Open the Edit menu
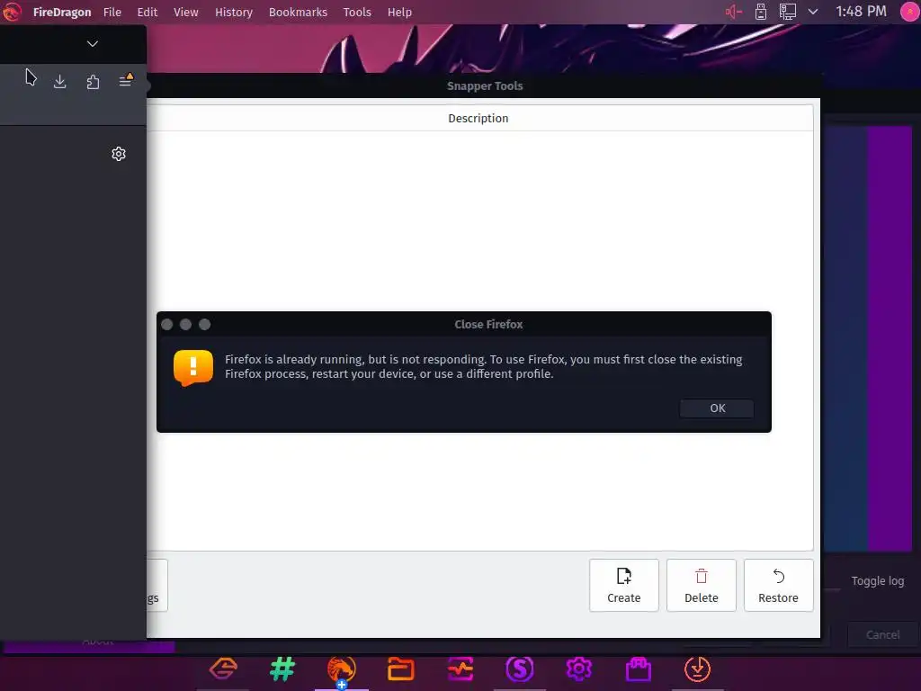This screenshot has width=921, height=691. point(147,13)
